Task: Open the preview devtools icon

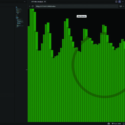Action: coord(120,6)
